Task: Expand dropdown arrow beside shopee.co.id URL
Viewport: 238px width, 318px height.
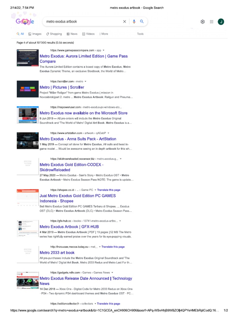Action: 95,190
